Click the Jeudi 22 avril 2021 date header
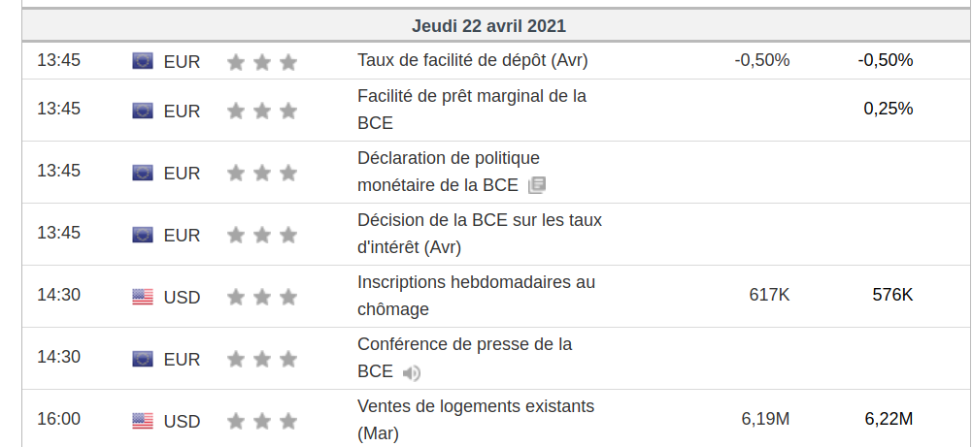The height and width of the screenshot is (447, 973). (x=488, y=26)
